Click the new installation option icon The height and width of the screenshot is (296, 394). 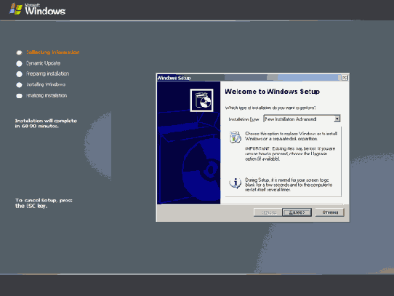coord(236,137)
